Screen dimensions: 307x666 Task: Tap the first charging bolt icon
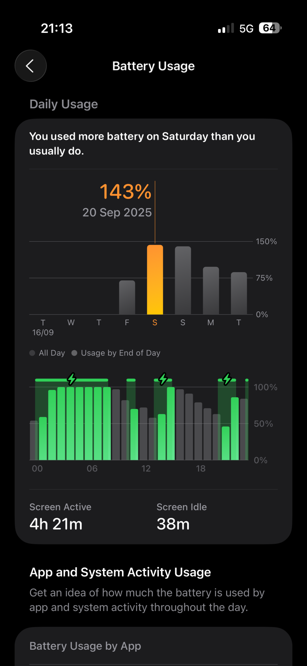(72, 379)
